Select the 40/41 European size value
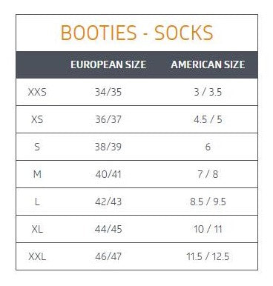Screen dimensions: 273x286 click(108, 174)
